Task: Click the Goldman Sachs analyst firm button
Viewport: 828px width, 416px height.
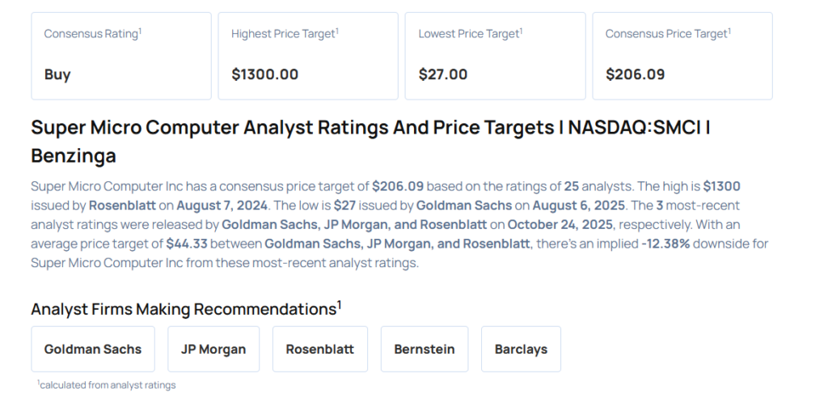Action: pyautogui.click(x=93, y=349)
